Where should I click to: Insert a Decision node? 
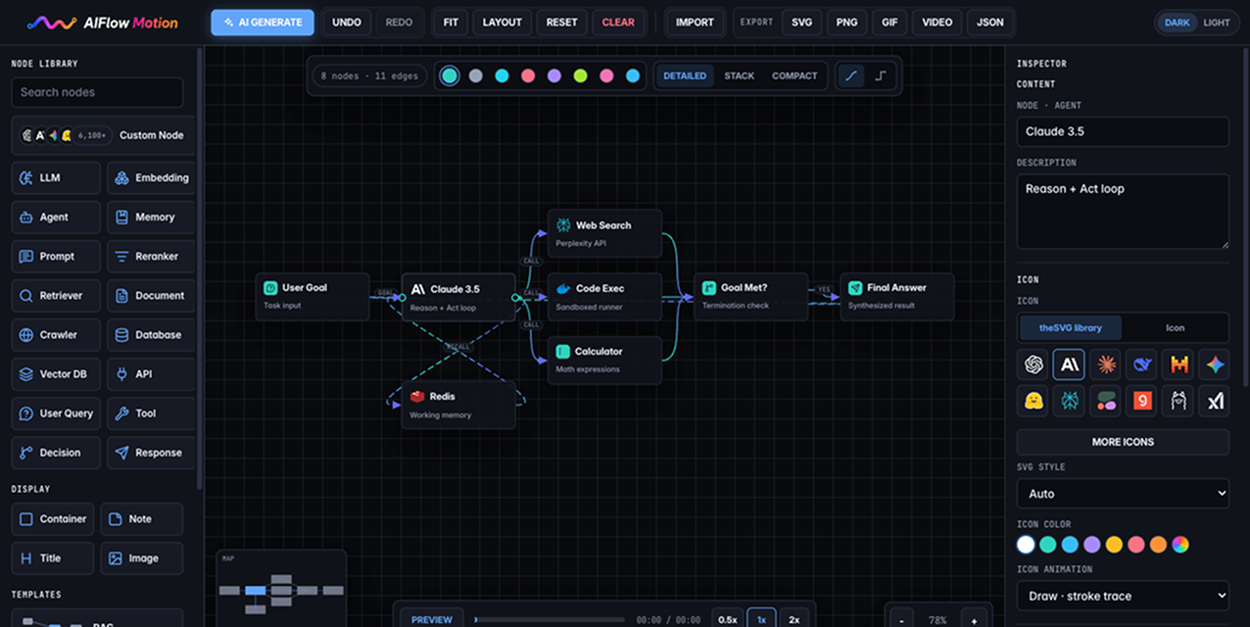[x=56, y=453]
